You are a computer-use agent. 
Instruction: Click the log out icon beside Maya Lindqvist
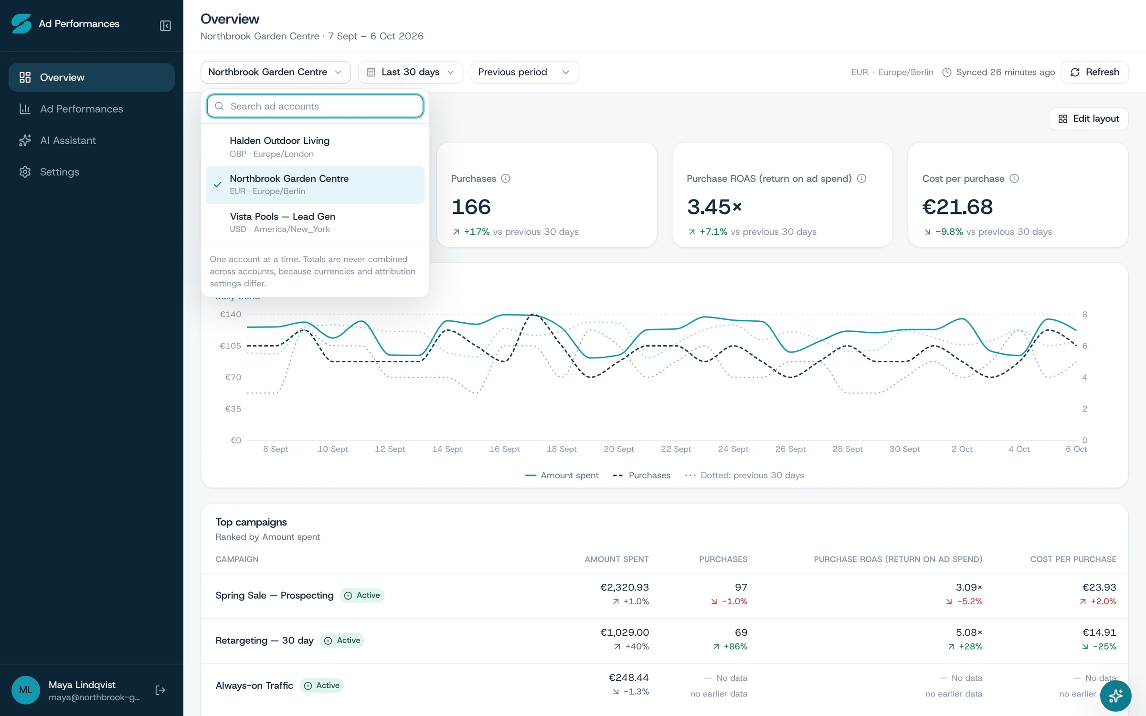[160, 690]
